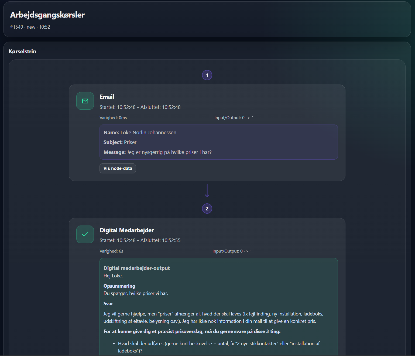The image size is (415, 356).
Task: Click the step 1 number badge
Action: point(207,75)
